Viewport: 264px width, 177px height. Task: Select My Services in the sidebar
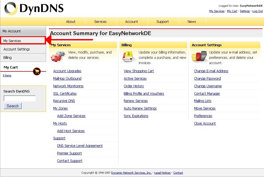coord(23,41)
